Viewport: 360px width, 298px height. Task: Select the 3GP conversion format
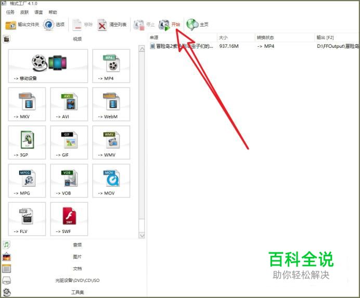tap(27, 142)
